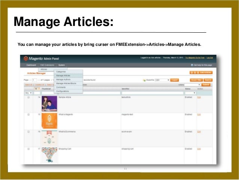Click the shopping-cart identifier cell
The width and height of the screenshot is (239, 180).
coord(127,149)
